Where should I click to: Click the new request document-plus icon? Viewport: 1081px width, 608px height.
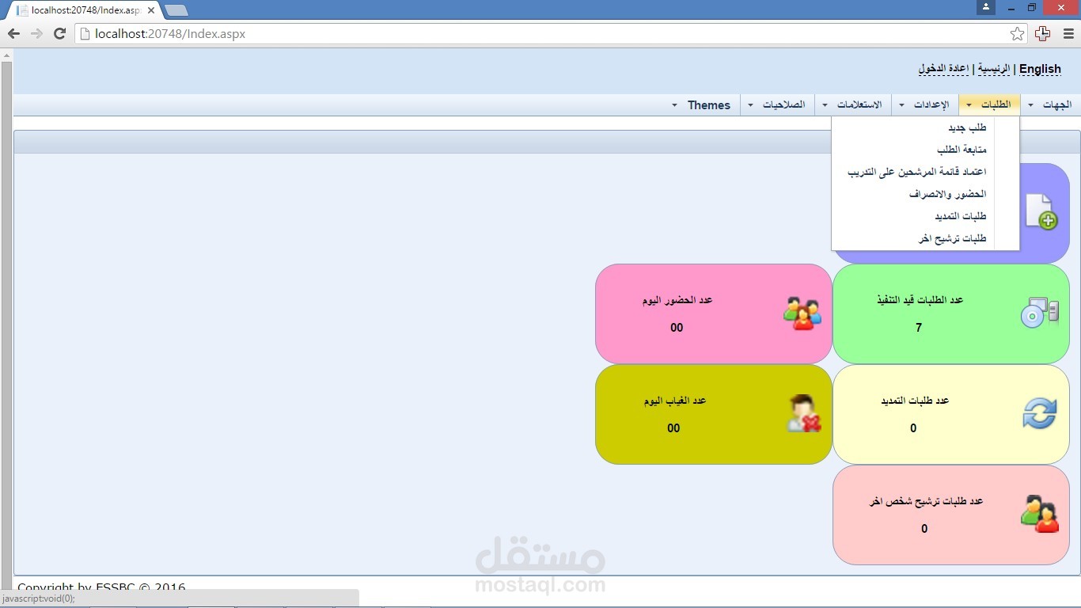[1041, 212]
